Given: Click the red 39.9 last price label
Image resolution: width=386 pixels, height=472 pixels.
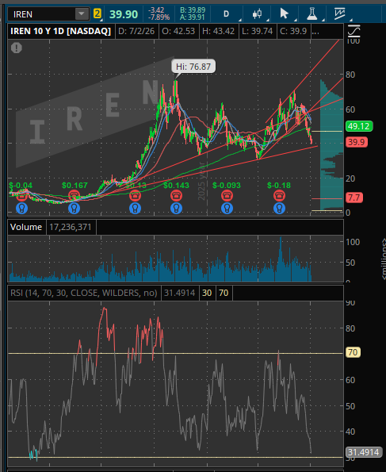Looking at the screenshot, I should click(x=357, y=142).
